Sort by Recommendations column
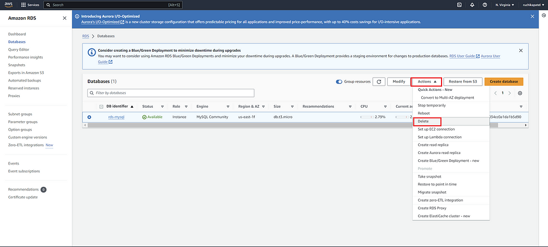 click(x=350, y=107)
